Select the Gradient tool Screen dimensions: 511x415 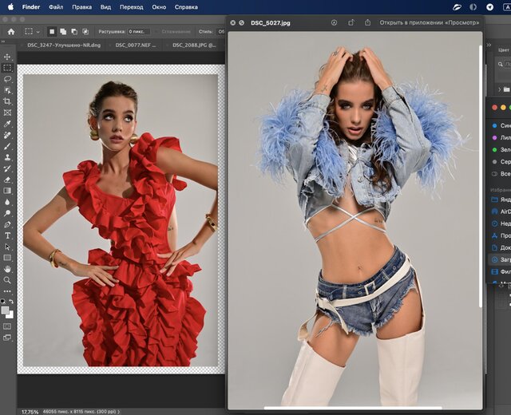pyautogui.click(x=7, y=191)
